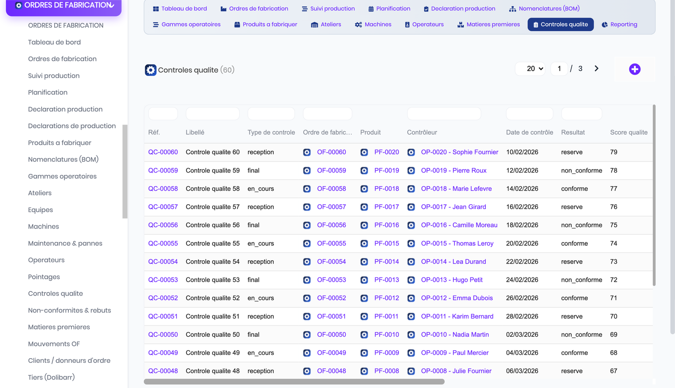The height and width of the screenshot is (388, 675).
Task: Open Declarations de production in sidebar
Action: [72, 126]
